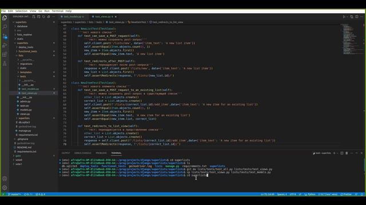Open editor more actions ellipsis
Viewport: 366px width, 205px height.
(x=361, y=17)
